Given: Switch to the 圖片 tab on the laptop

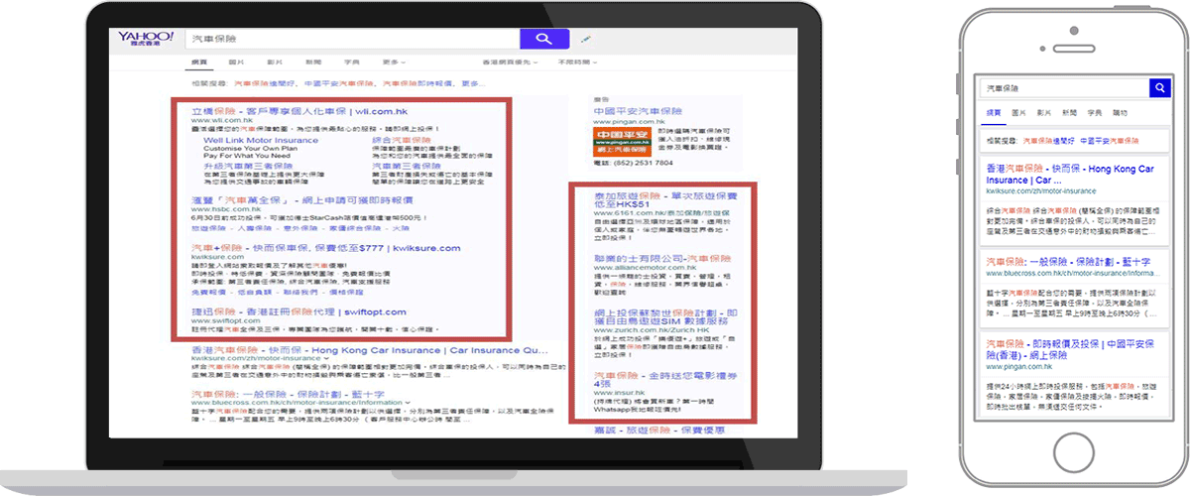Looking at the screenshot, I should coord(236,62).
